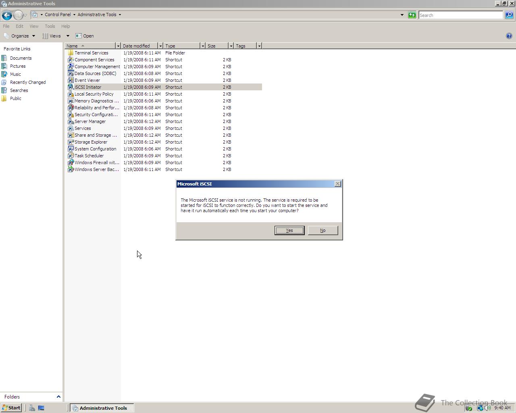Select the Memory Diagnostics shortcut icon
Viewport: 516px width, 413px height.
(x=71, y=101)
